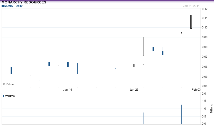Viewport: 214px width, 127px height.
Task: Click the MONK - Daily legend label
Action: point(13,6)
